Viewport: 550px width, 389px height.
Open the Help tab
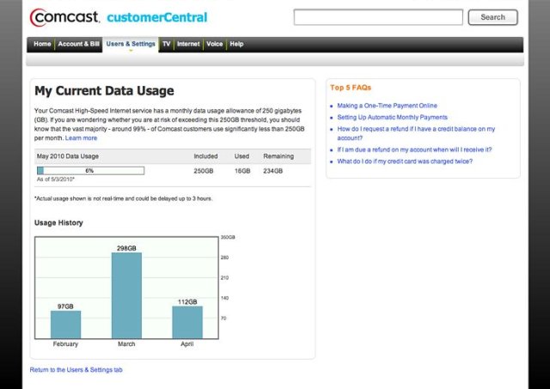click(x=236, y=44)
